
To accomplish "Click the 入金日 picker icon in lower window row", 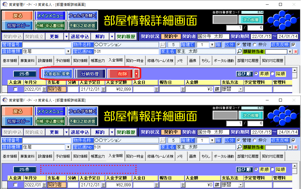I will click(x=157, y=185).
